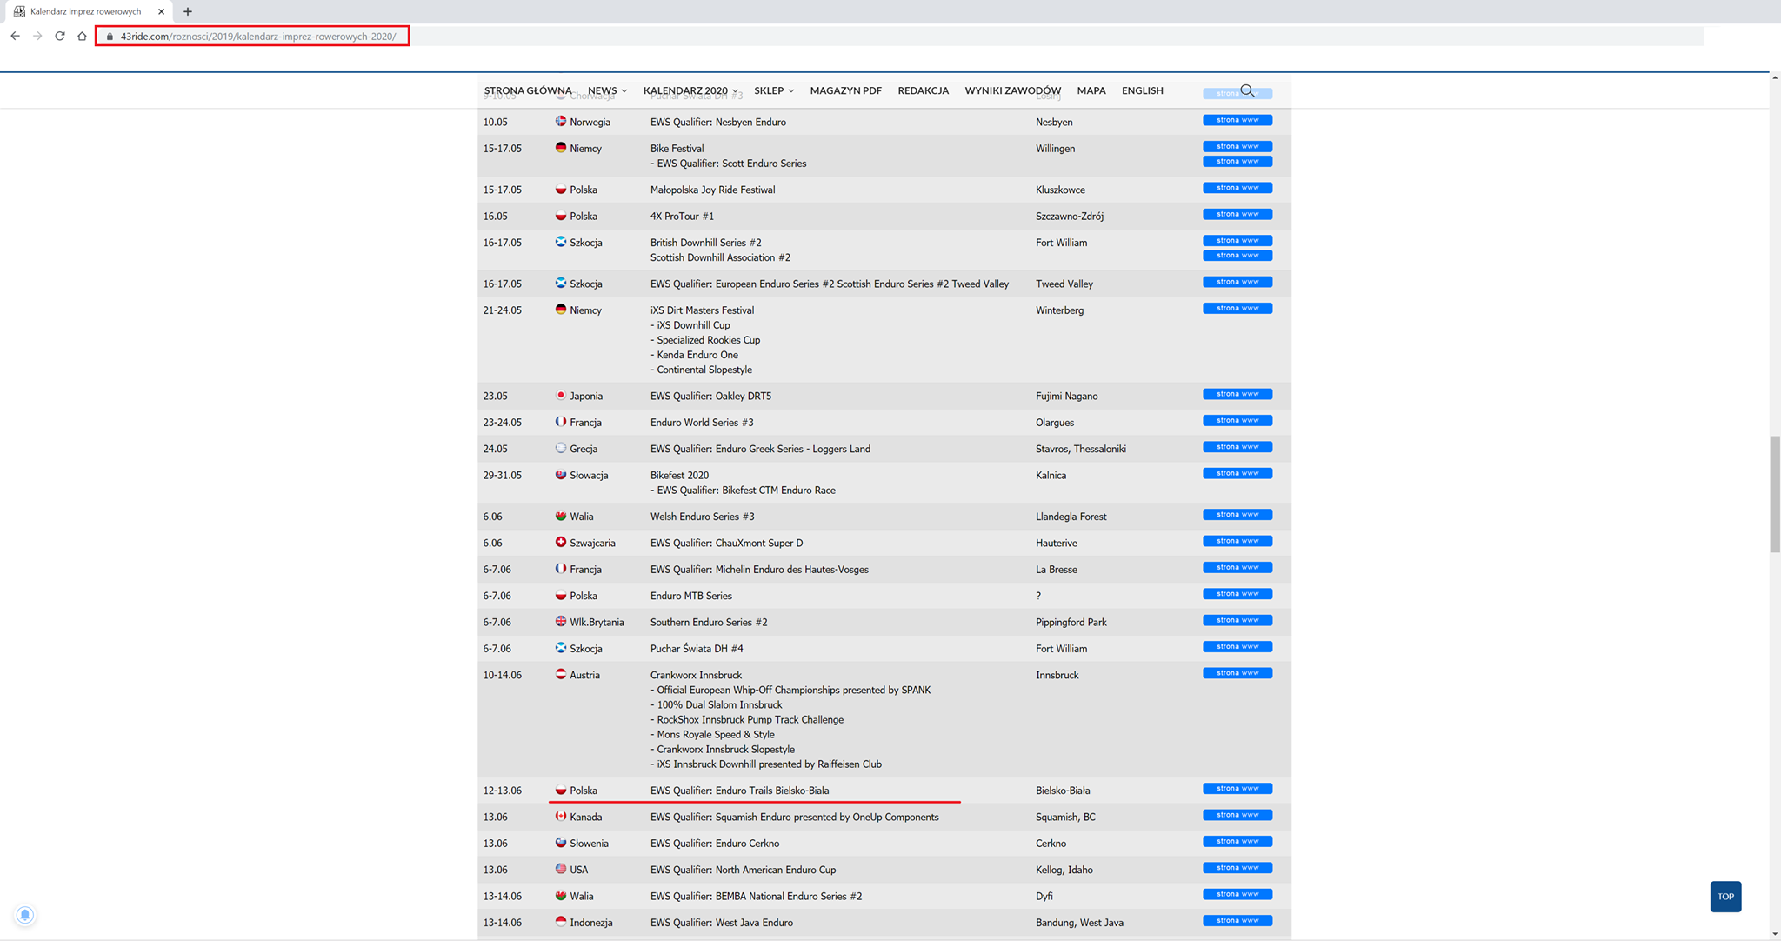
Task: Select text 'Mons Royale Speed & Style'
Action: pos(716,734)
